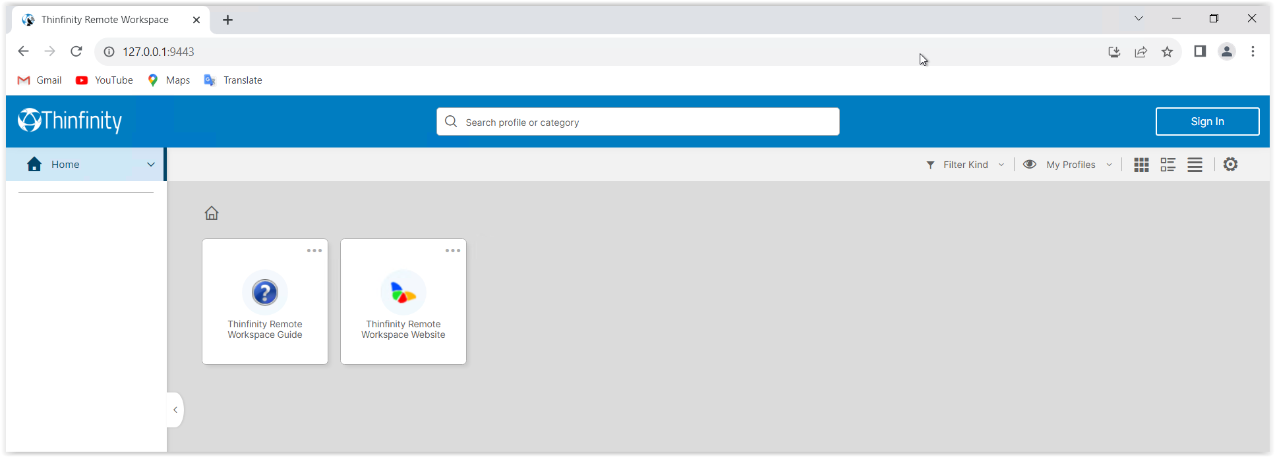The image size is (1275, 457).
Task: Click the browser forward arrow
Action: pos(49,51)
